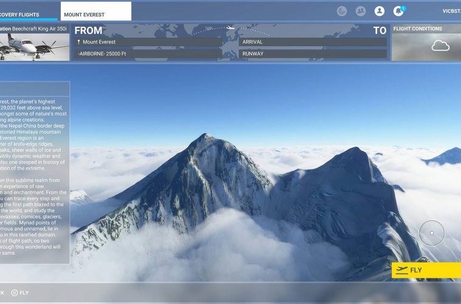This screenshot has height=304, width=461.
Task: Open the achievements spiral icon
Action: click(x=341, y=11)
